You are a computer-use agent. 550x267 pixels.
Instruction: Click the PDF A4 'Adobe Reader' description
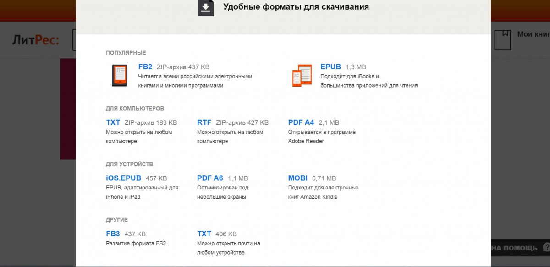pyautogui.click(x=322, y=136)
